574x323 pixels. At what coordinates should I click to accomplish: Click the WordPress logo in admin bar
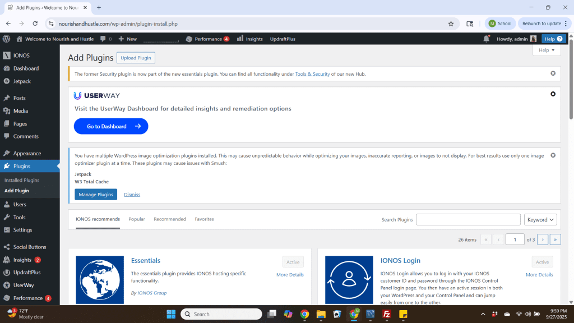7,39
